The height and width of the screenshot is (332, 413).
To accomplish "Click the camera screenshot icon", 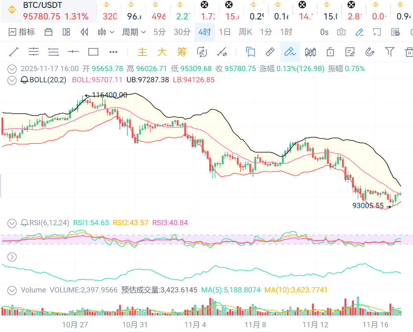I will tap(341, 32).
